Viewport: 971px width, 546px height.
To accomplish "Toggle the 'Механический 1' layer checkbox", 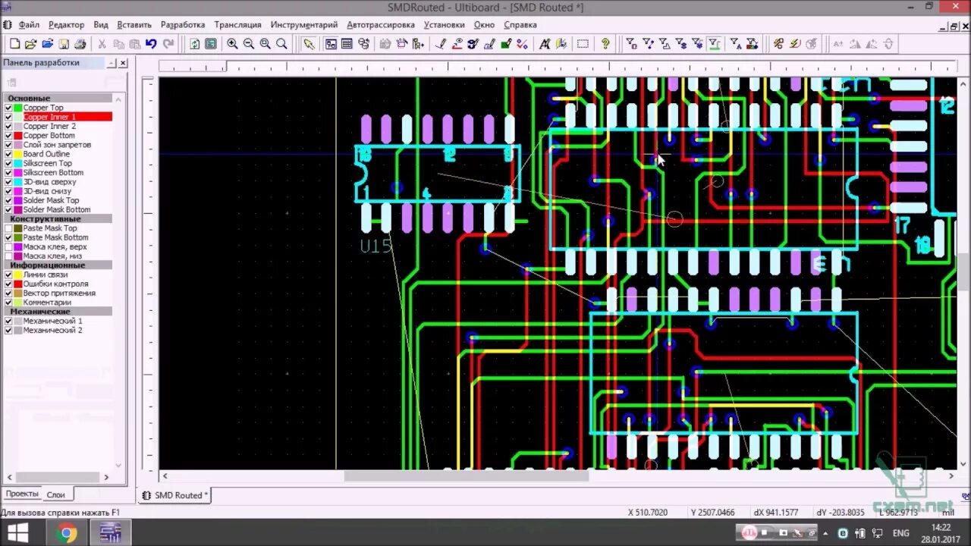I will click(x=8, y=321).
